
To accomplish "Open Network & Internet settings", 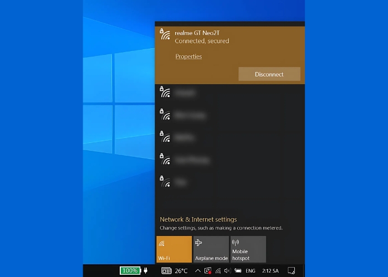I will 198,219.
